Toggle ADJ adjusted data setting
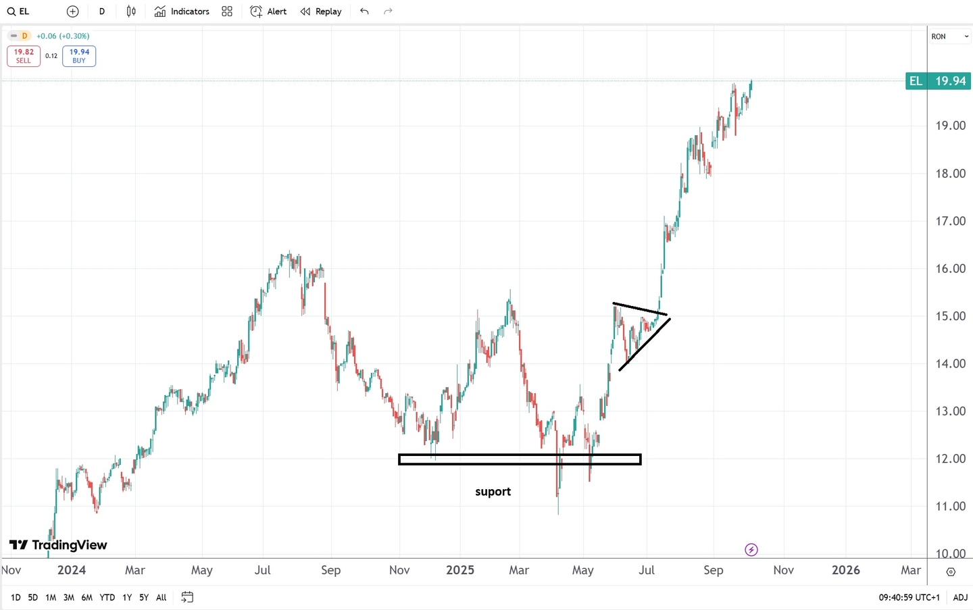The width and height of the screenshot is (973, 610). 960,597
